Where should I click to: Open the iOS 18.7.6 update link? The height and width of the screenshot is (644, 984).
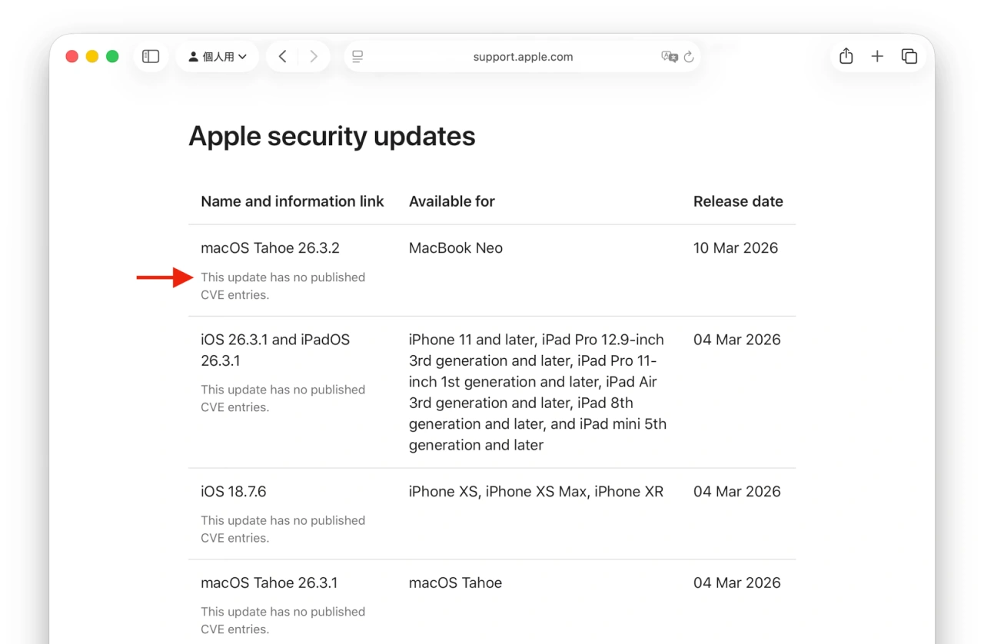point(233,491)
